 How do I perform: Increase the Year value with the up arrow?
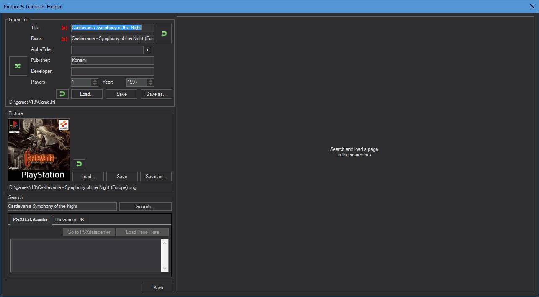151,80
